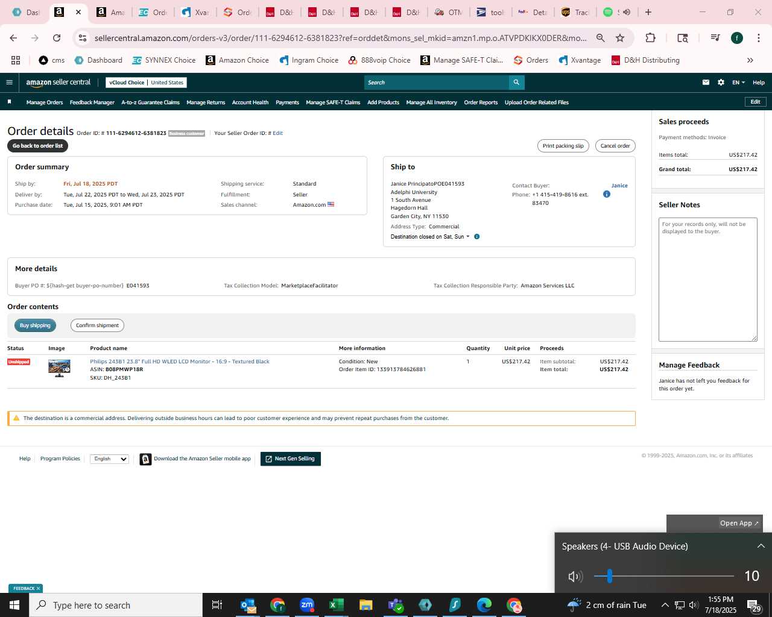
Task: Open Outlook from the taskbar
Action: coord(248,605)
